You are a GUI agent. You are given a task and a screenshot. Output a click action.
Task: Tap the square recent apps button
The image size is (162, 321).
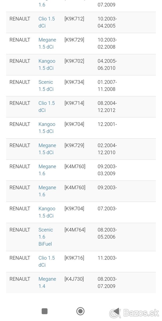(45, 311)
